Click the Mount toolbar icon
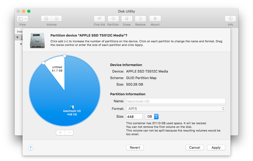The image size is (253, 161). coord(155,19)
